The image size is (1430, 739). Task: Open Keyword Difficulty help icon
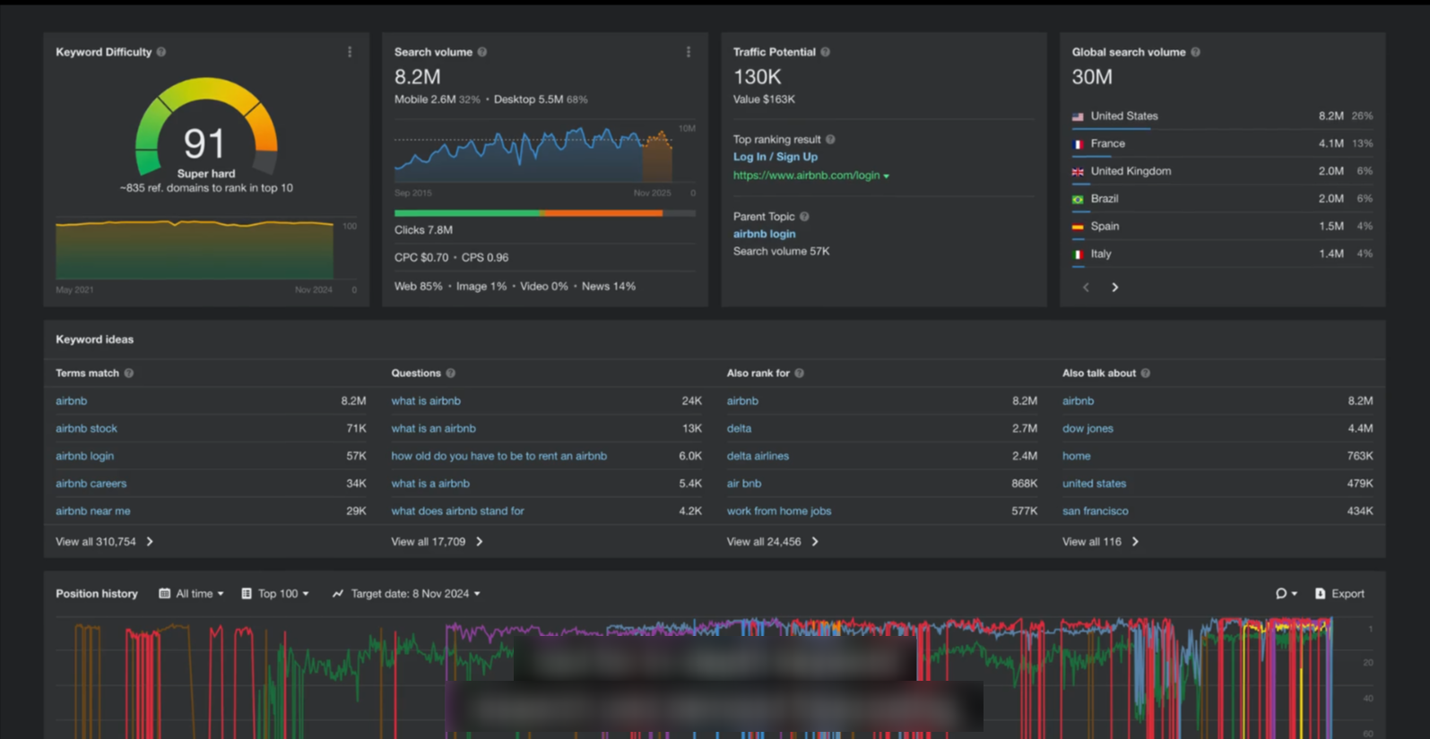pos(161,52)
